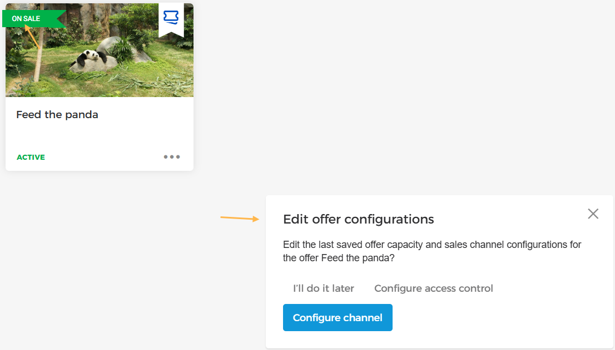Choose I'll do it later
This screenshot has height=350, width=615.
(324, 288)
